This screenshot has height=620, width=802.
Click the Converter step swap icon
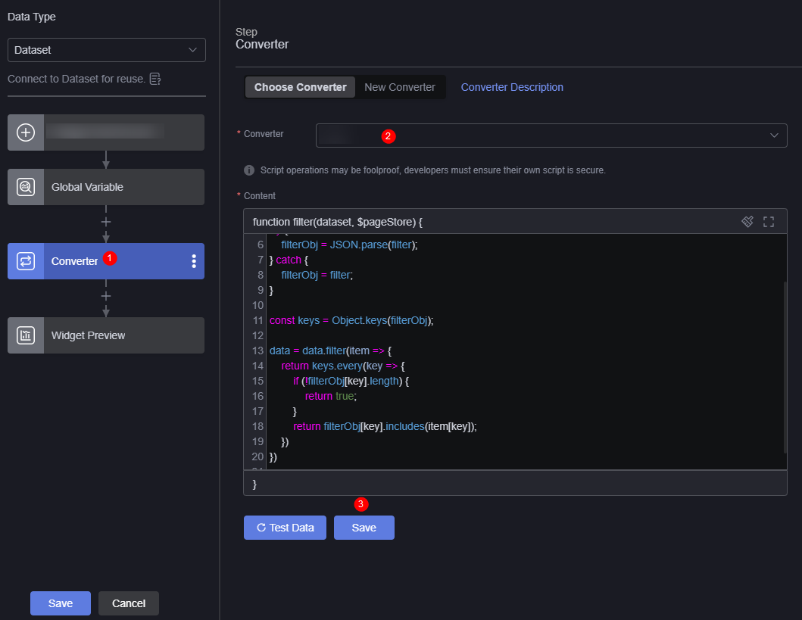tap(26, 261)
